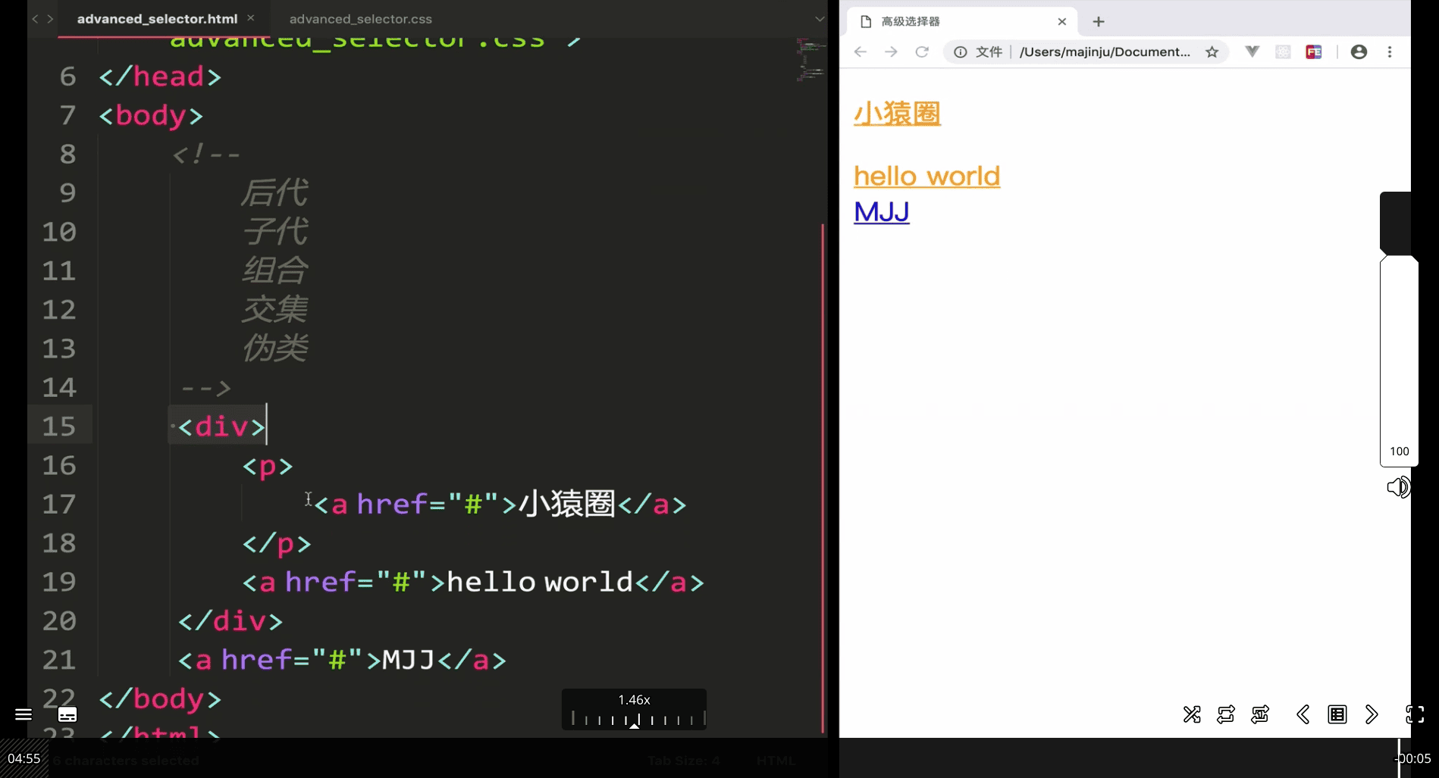
Task: Mute audio with the speaker icon
Action: pos(1398,487)
